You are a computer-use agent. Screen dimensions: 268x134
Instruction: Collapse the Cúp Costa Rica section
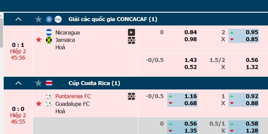click(x=18, y=83)
